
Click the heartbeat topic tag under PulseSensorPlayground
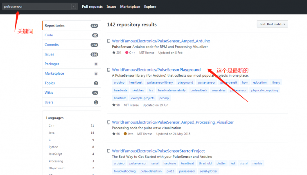tap(135, 82)
